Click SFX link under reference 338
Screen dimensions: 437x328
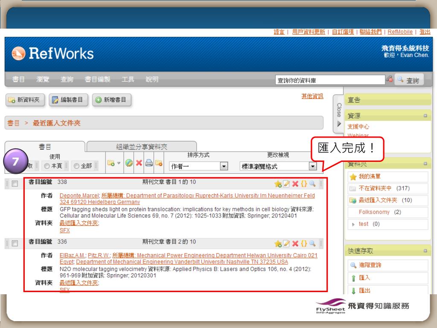(x=65, y=230)
